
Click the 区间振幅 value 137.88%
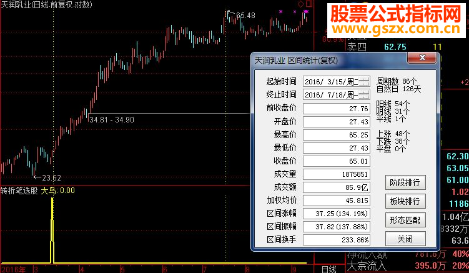[x=337, y=227]
